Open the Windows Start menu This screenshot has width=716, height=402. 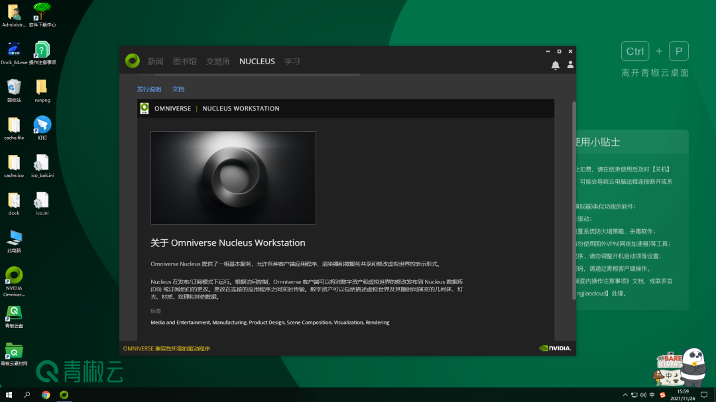tap(9, 395)
